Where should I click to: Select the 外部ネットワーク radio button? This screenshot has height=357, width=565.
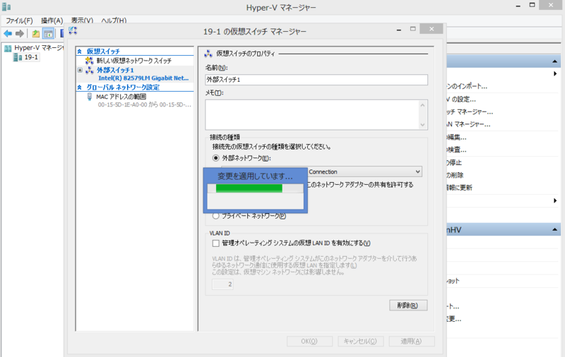point(215,158)
